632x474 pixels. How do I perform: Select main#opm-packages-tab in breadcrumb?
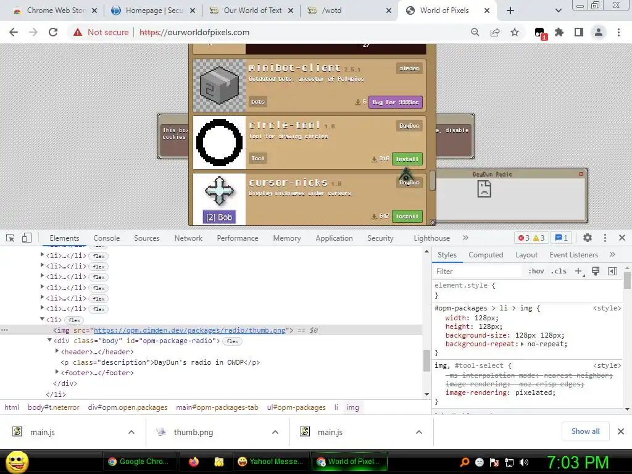click(217, 407)
